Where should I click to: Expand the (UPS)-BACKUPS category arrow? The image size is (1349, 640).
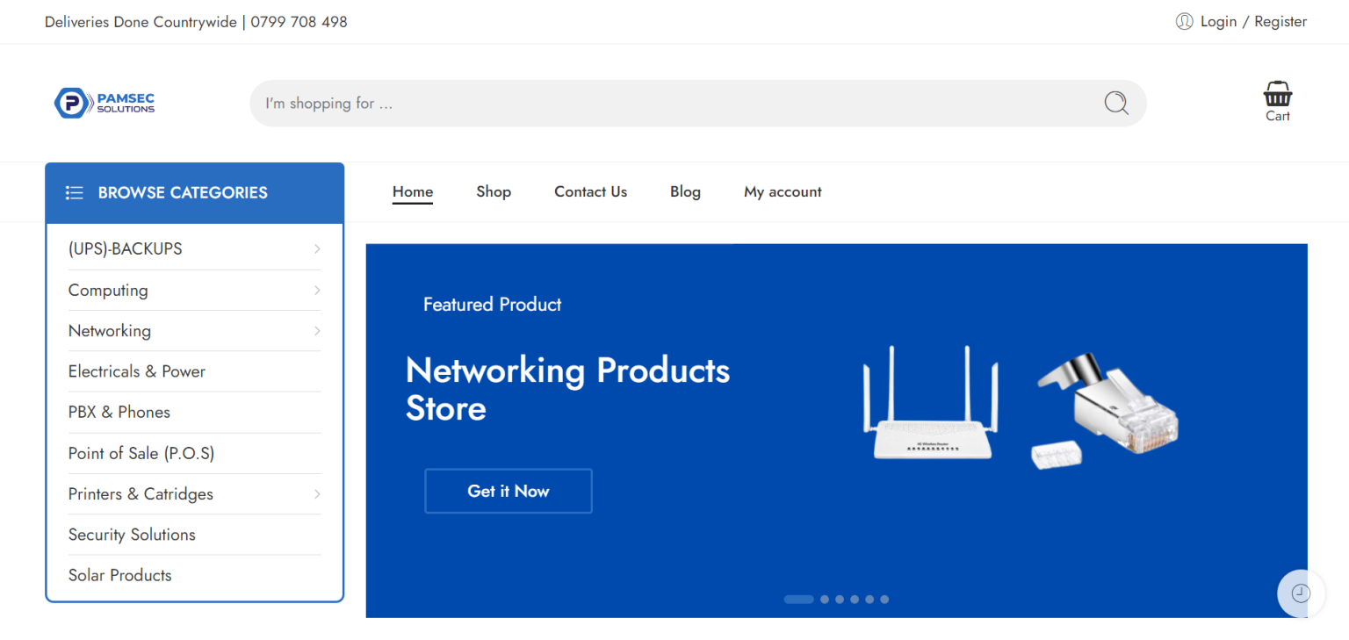tap(317, 249)
